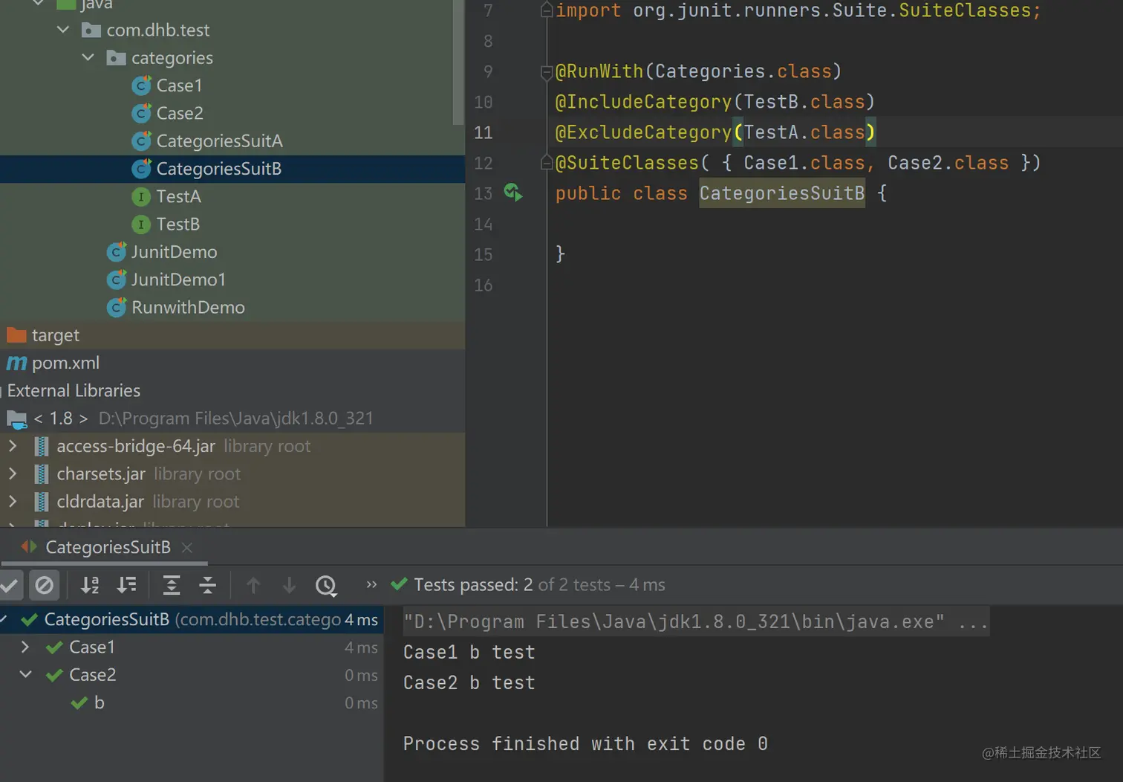The width and height of the screenshot is (1123, 782).
Task: Go to previous failed test arrow
Action: [x=253, y=586]
